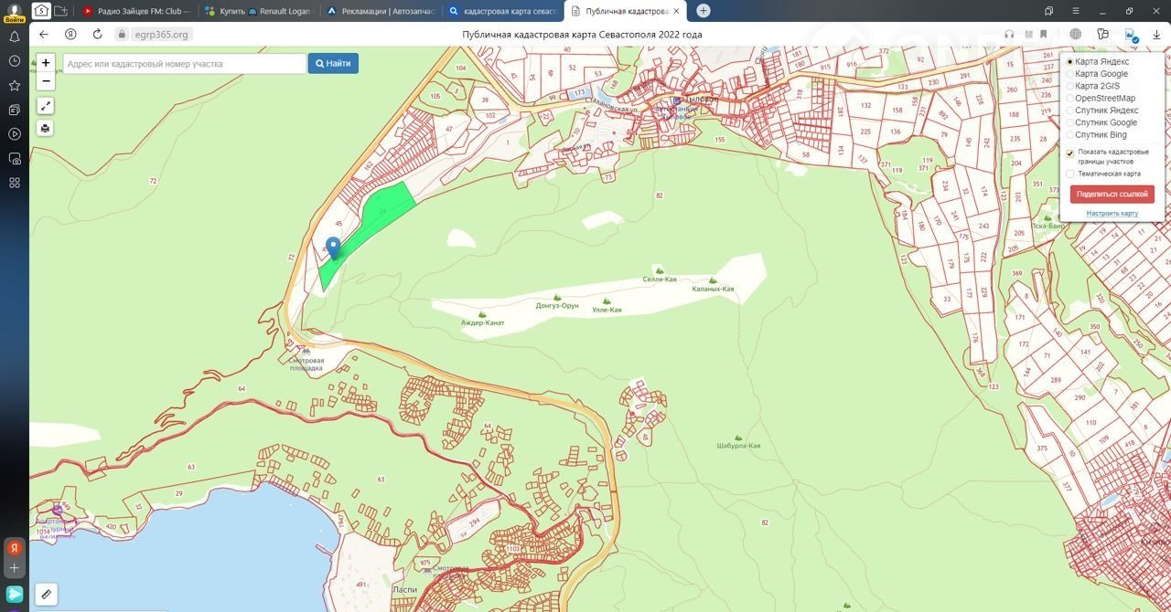Click Поделиться ссылкой button
The height and width of the screenshot is (612, 1171).
coord(1112,195)
